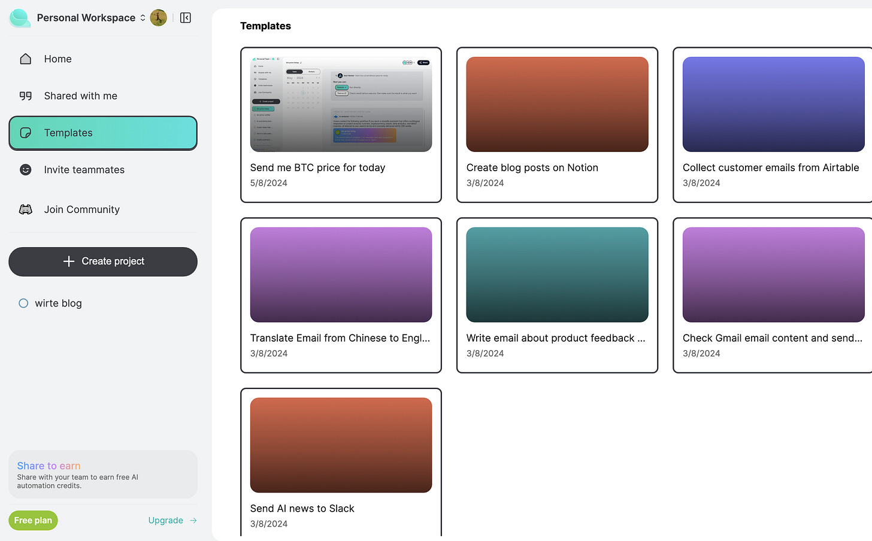Viewport: 872px width, 541px height.
Task: Open the Join Community menu entry
Action: click(81, 209)
